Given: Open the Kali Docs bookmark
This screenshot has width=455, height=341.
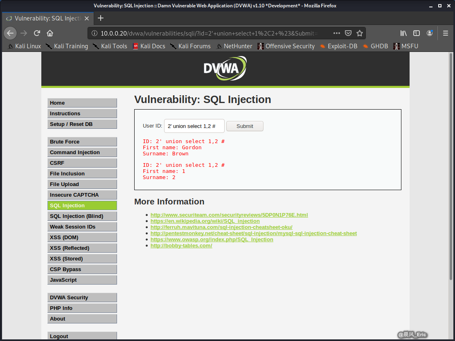Looking at the screenshot, I should click(x=149, y=46).
